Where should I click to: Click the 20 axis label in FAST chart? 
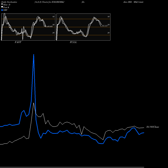pos(53,33)
